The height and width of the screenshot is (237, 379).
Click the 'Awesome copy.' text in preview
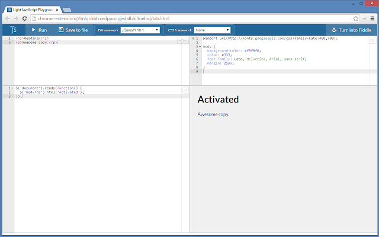[x=213, y=114]
